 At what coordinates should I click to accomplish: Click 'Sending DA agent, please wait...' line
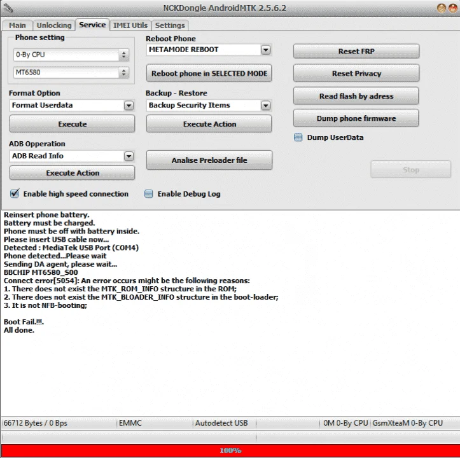click(x=60, y=265)
